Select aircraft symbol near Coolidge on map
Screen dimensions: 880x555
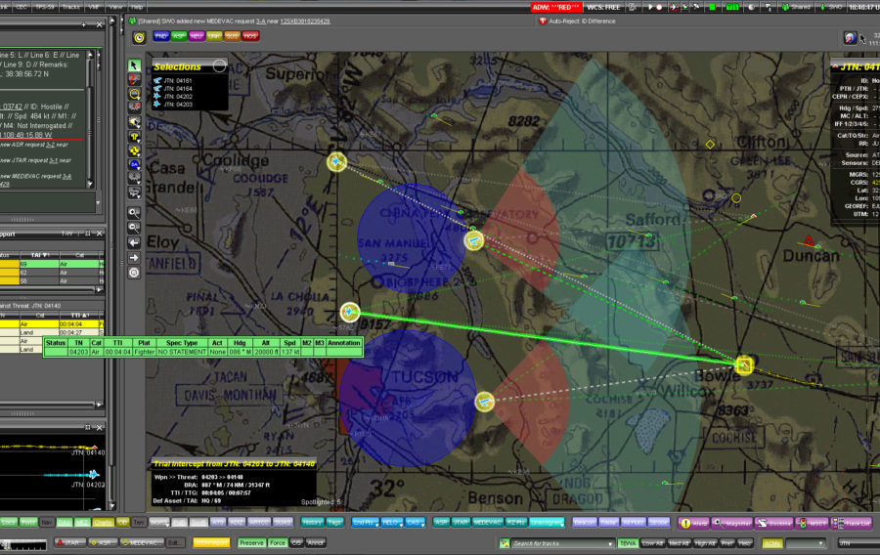pyautogui.click(x=336, y=162)
